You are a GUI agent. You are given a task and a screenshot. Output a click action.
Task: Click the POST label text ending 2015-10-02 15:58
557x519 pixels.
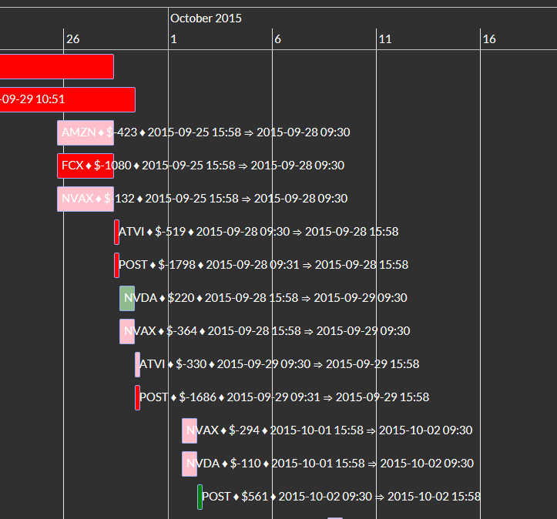(x=341, y=497)
